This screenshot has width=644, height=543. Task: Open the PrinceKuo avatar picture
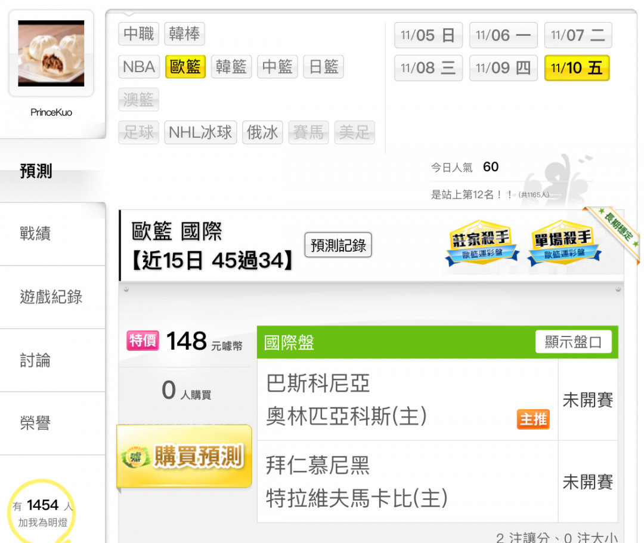point(51,54)
